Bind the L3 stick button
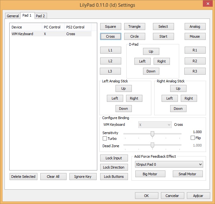 [x=110, y=71]
